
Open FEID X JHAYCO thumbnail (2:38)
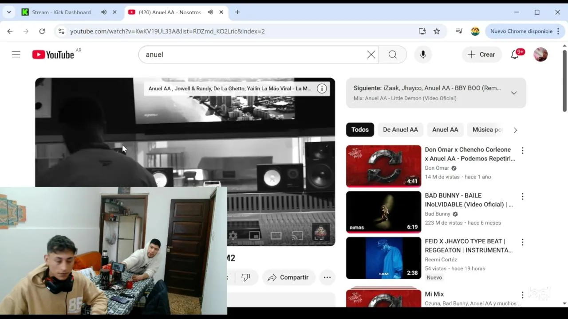383,258
